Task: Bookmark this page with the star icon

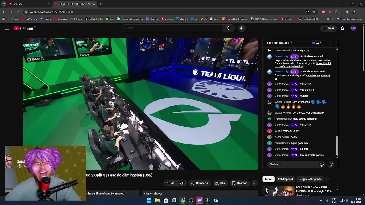Action: coord(314,12)
